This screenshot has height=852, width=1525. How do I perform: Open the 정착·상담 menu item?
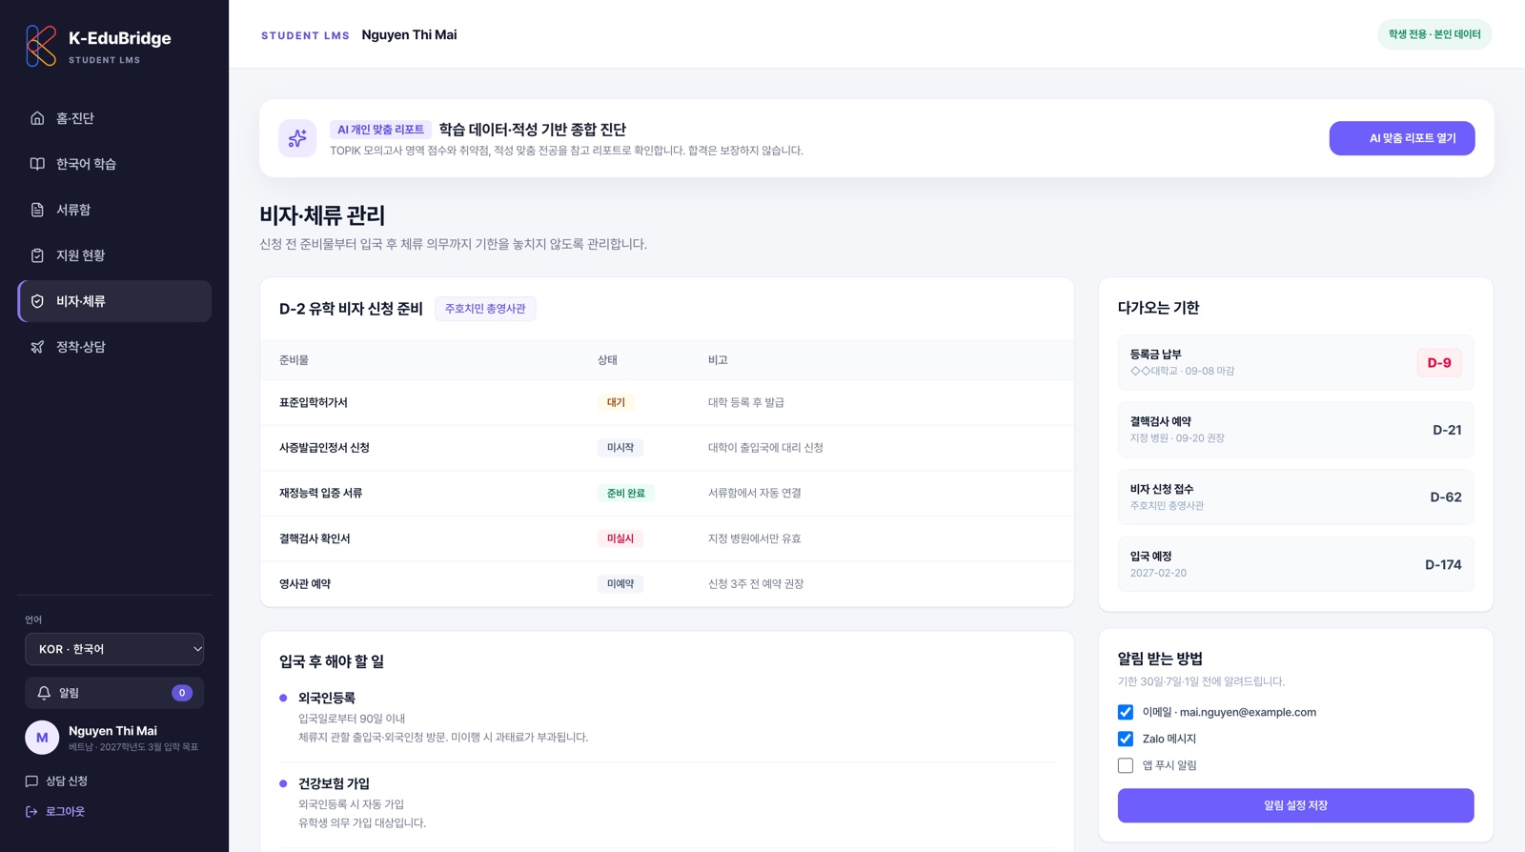(114, 347)
